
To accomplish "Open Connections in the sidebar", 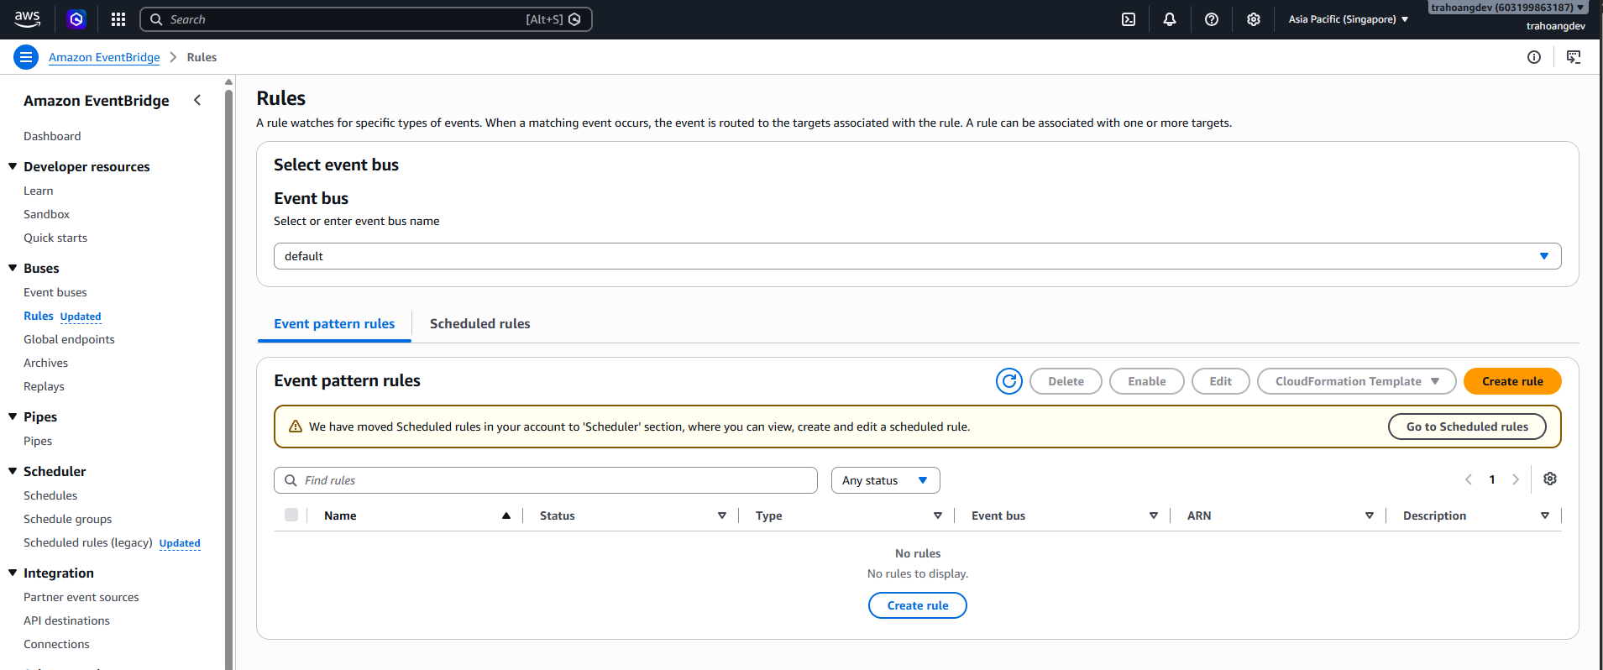I will point(56,644).
